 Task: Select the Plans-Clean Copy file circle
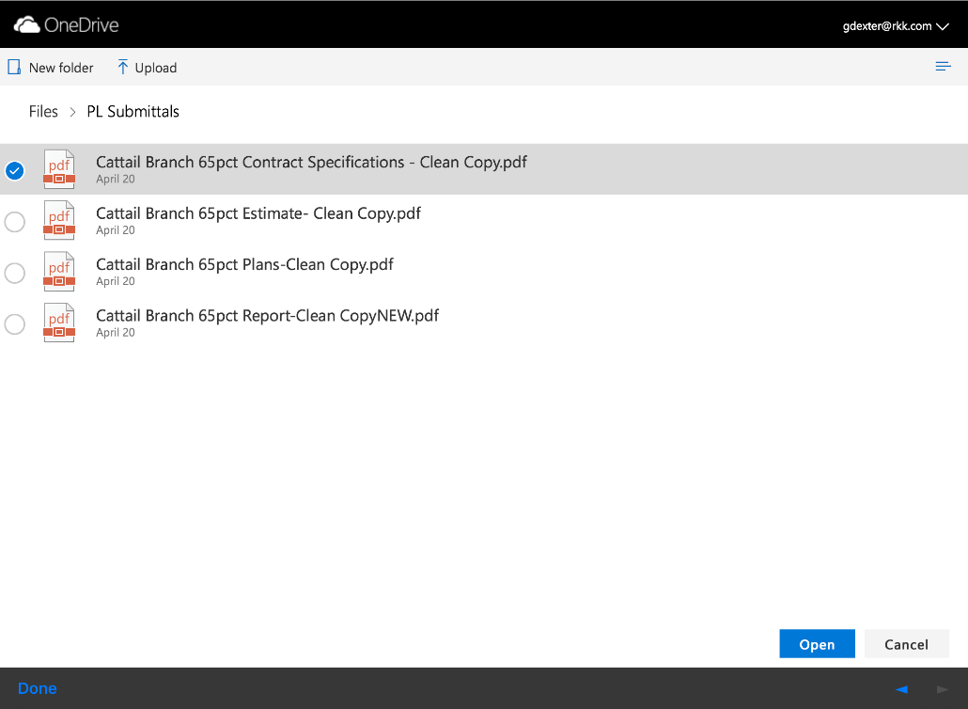click(x=15, y=273)
